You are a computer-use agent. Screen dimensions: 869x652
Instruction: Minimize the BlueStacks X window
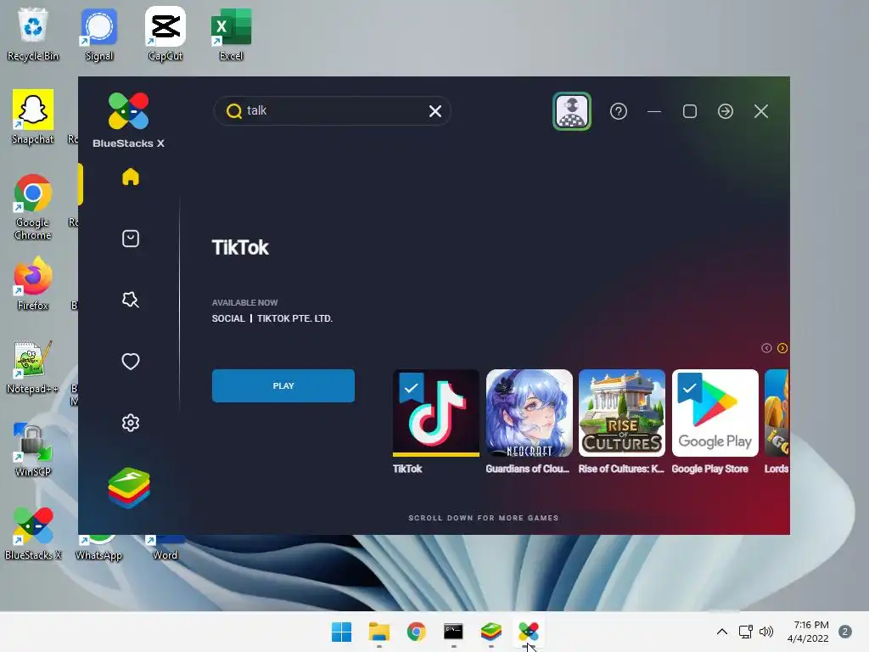coord(654,111)
